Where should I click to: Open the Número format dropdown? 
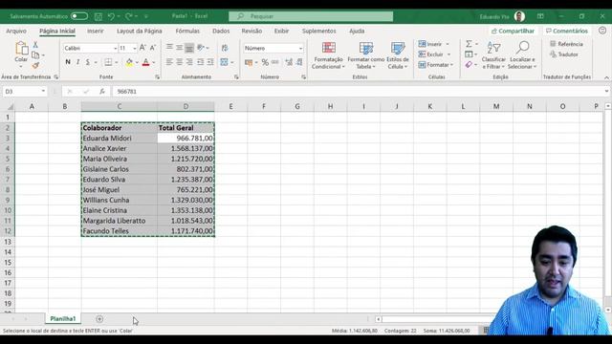(300, 48)
